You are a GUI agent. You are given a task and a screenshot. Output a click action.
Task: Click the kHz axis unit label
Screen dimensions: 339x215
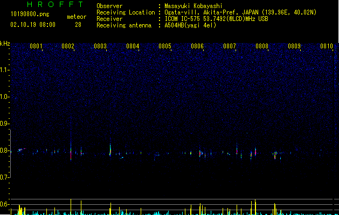[x=5, y=44]
